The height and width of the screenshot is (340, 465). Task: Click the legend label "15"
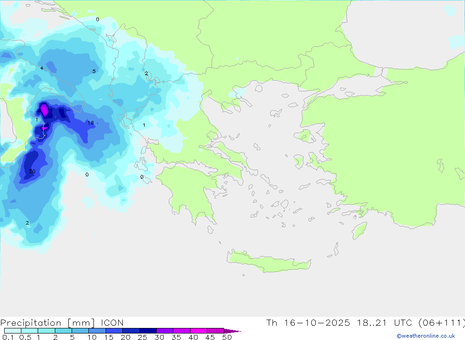point(109,337)
